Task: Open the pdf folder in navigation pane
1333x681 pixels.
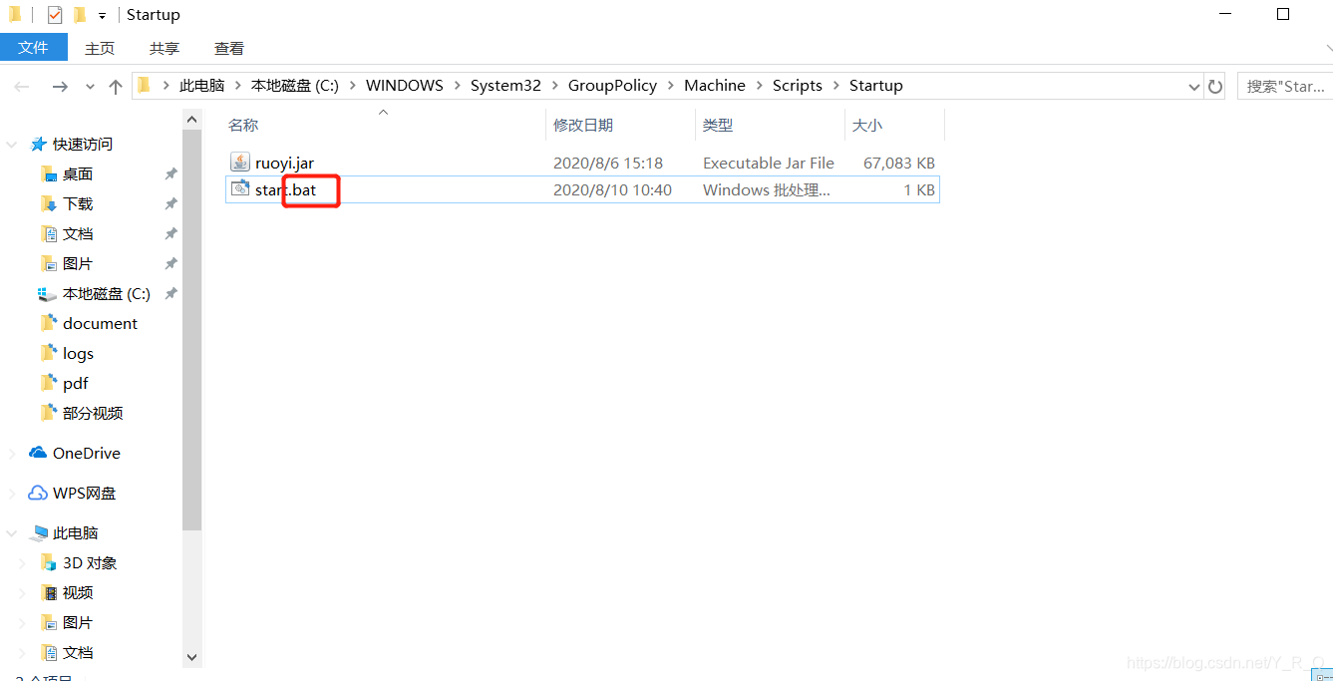Action: click(76, 384)
